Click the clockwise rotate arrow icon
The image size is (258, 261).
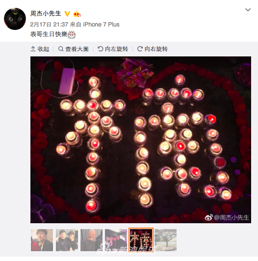pyautogui.click(x=140, y=49)
